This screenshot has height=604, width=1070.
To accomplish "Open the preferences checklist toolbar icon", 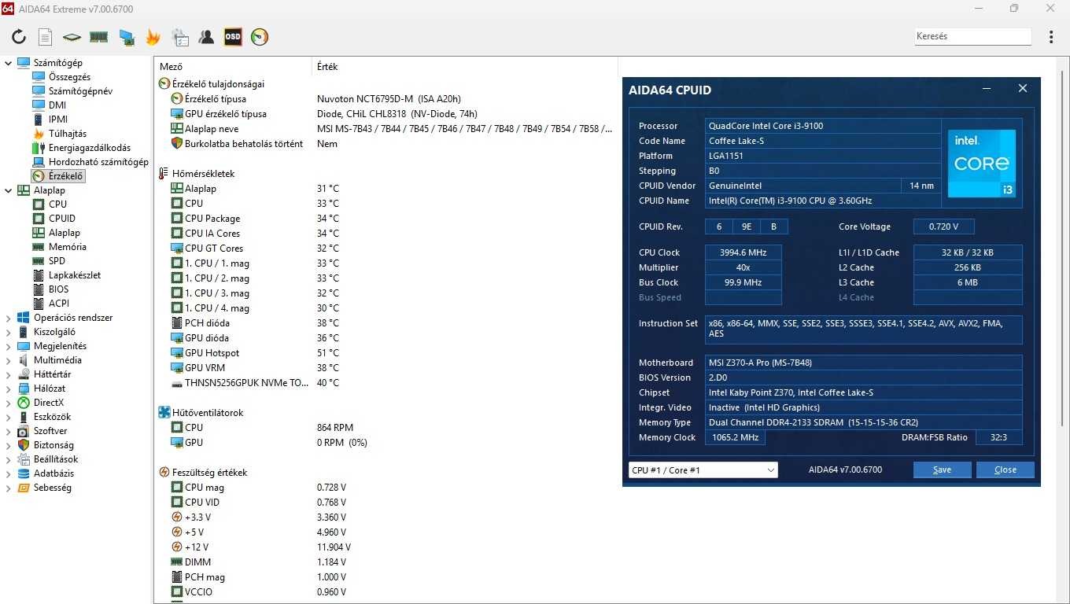I will [179, 37].
